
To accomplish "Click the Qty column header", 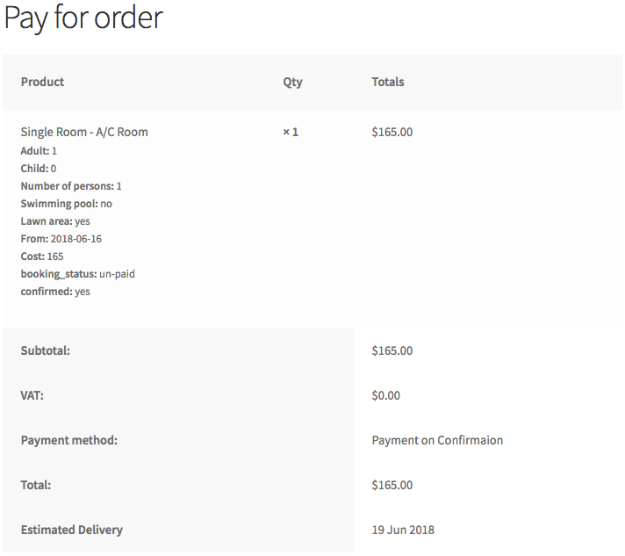I will (292, 82).
